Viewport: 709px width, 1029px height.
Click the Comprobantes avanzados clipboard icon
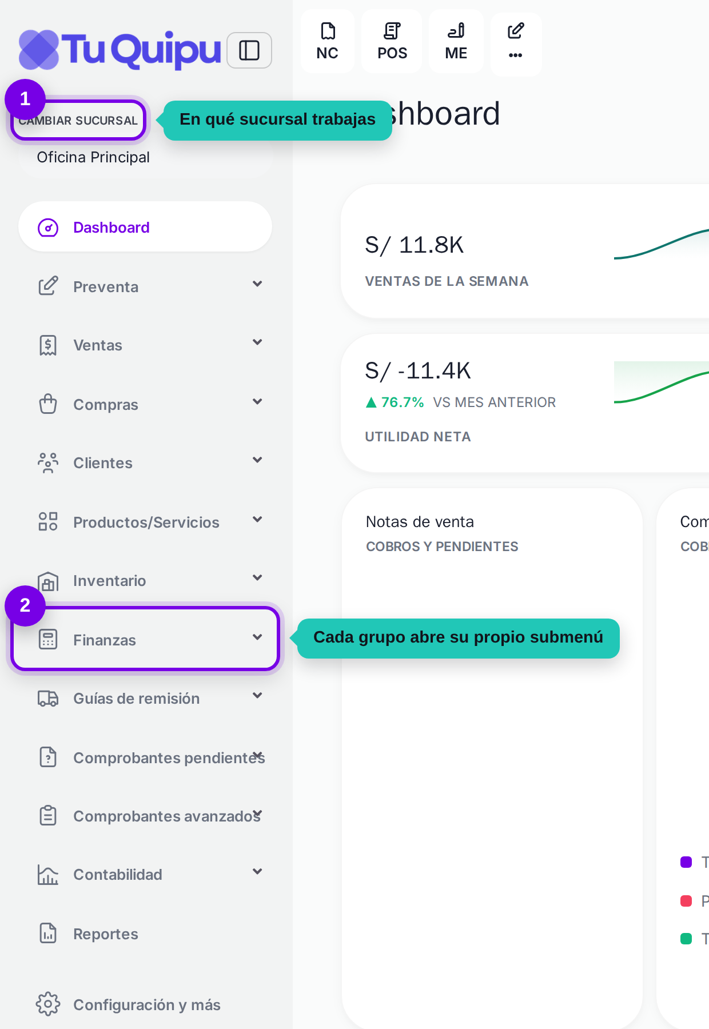tap(48, 815)
